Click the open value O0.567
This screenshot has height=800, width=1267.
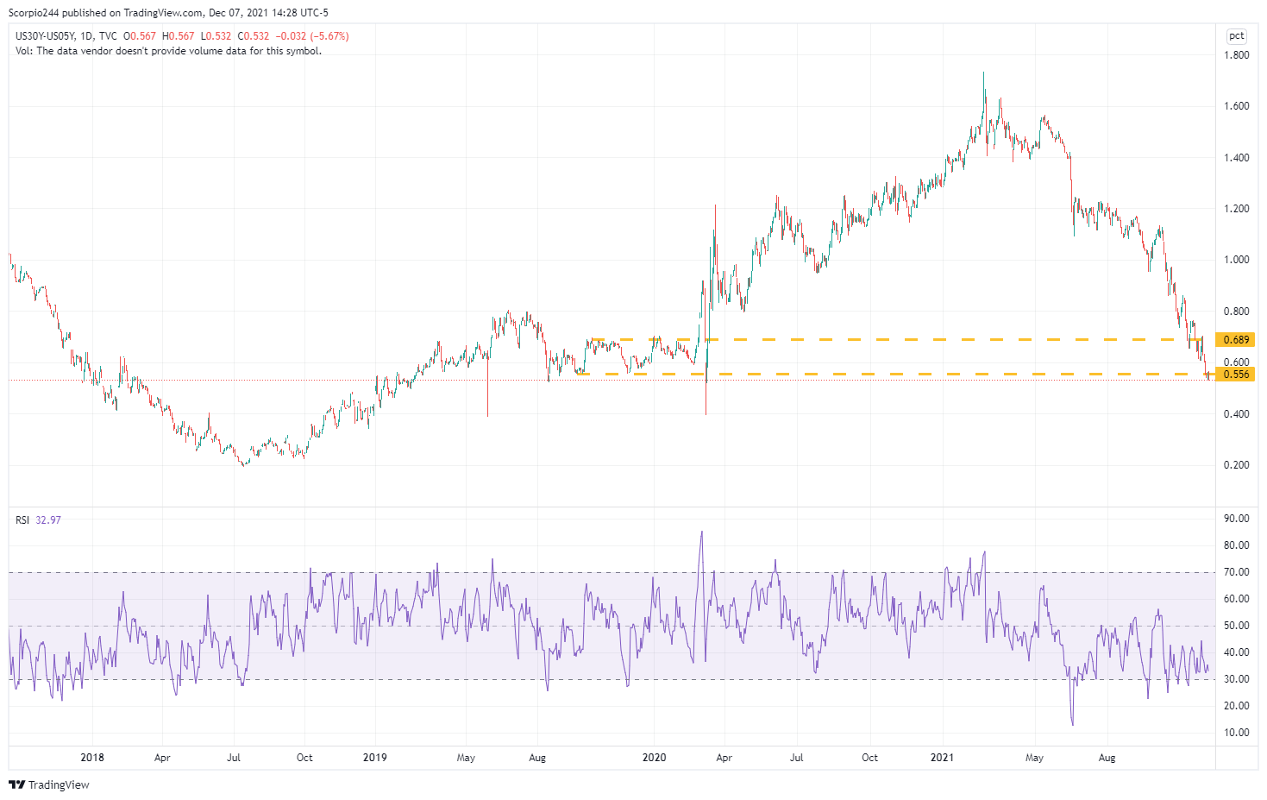pos(140,36)
